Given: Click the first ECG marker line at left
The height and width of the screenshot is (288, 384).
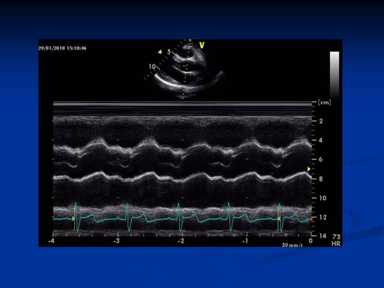Looking at the screenshot, I should pos(74,218).
